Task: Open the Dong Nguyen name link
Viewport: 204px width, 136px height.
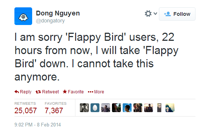Action: click(58, 13)
